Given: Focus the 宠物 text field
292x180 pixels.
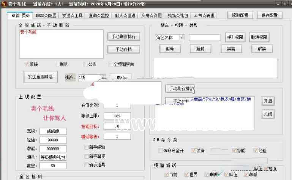Looking at the screenshot, I should tap(52, 131).
